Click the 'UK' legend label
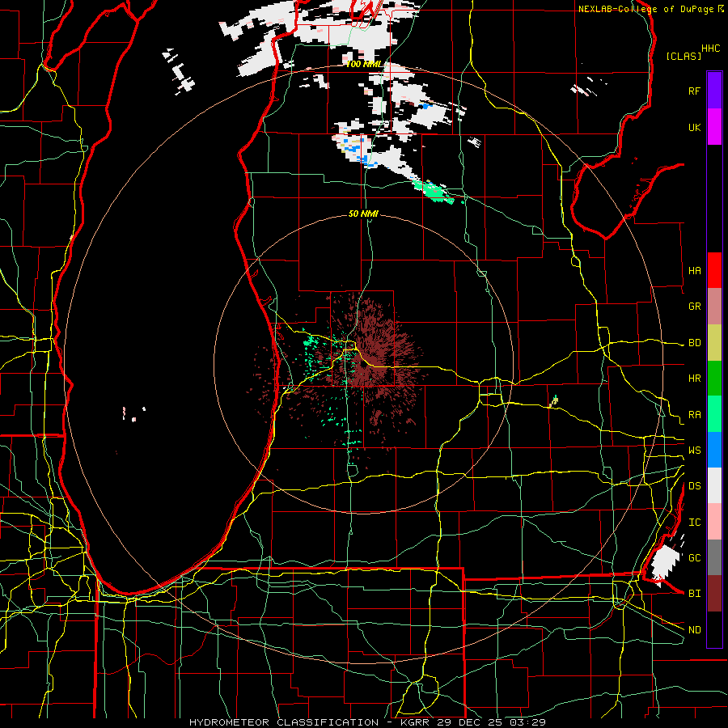Image resolution: width=728 pixels, height=728 pixels. [694, 127]
